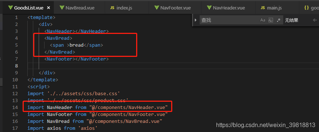Click line number 14 in gutter
The image size is (319, 132).
tap(15, 107)
